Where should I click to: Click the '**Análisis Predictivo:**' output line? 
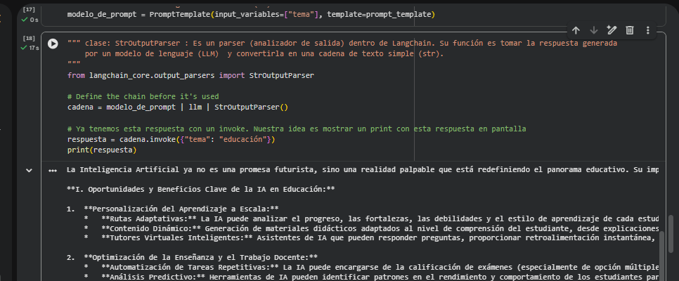(x=372, y=277)
